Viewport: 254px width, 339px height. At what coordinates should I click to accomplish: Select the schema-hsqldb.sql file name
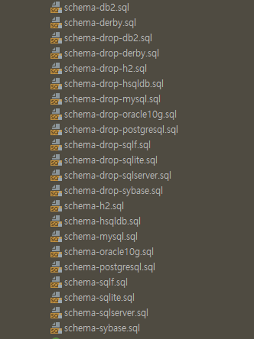[103, 221]
